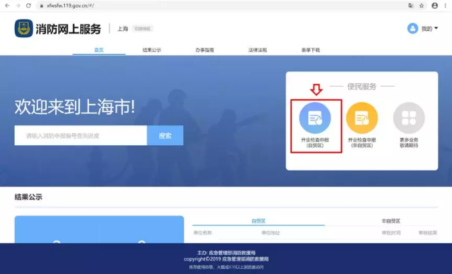This screenshot has height=274, width=452.
Task: Open the Chrome three-dot menu
Action: tap(446, 5)
